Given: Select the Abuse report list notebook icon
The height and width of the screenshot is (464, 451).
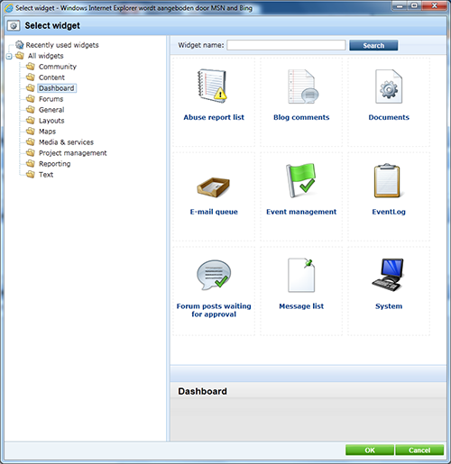Looking at the screenshot, I should (212, 86).
